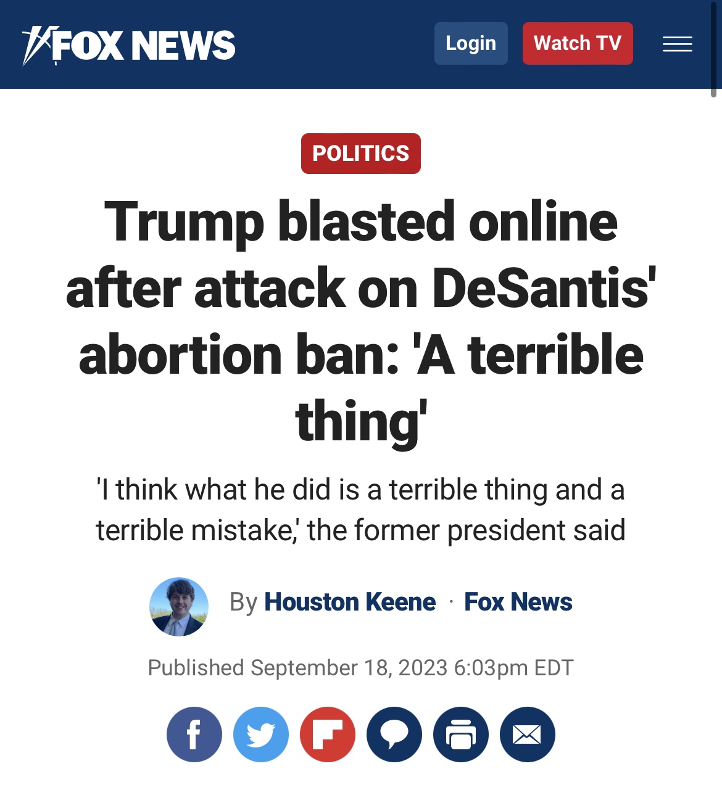The image size is (722, 790).
Task: Click the page scrollbar thumb
Action: tap(713, 49)
